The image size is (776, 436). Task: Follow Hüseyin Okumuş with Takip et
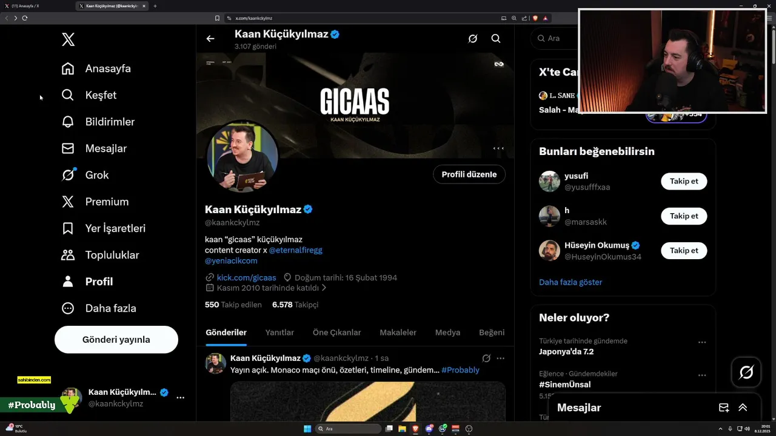click(x=684, y=251)
